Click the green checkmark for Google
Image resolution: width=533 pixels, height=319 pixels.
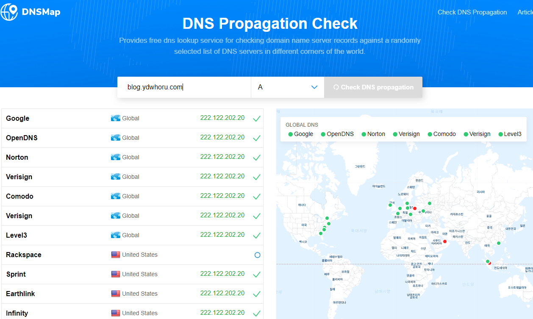click(x=256, y=119)
